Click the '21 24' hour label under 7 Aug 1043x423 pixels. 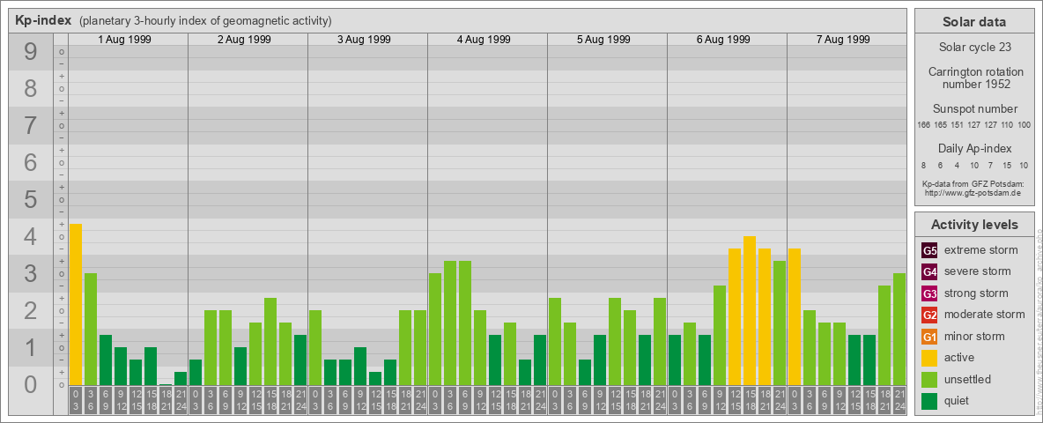pos(899,401)
